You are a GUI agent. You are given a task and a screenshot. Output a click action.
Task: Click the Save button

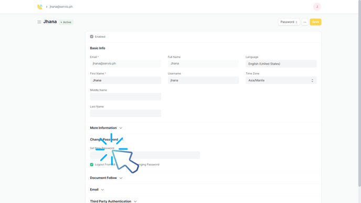[315, 22]
